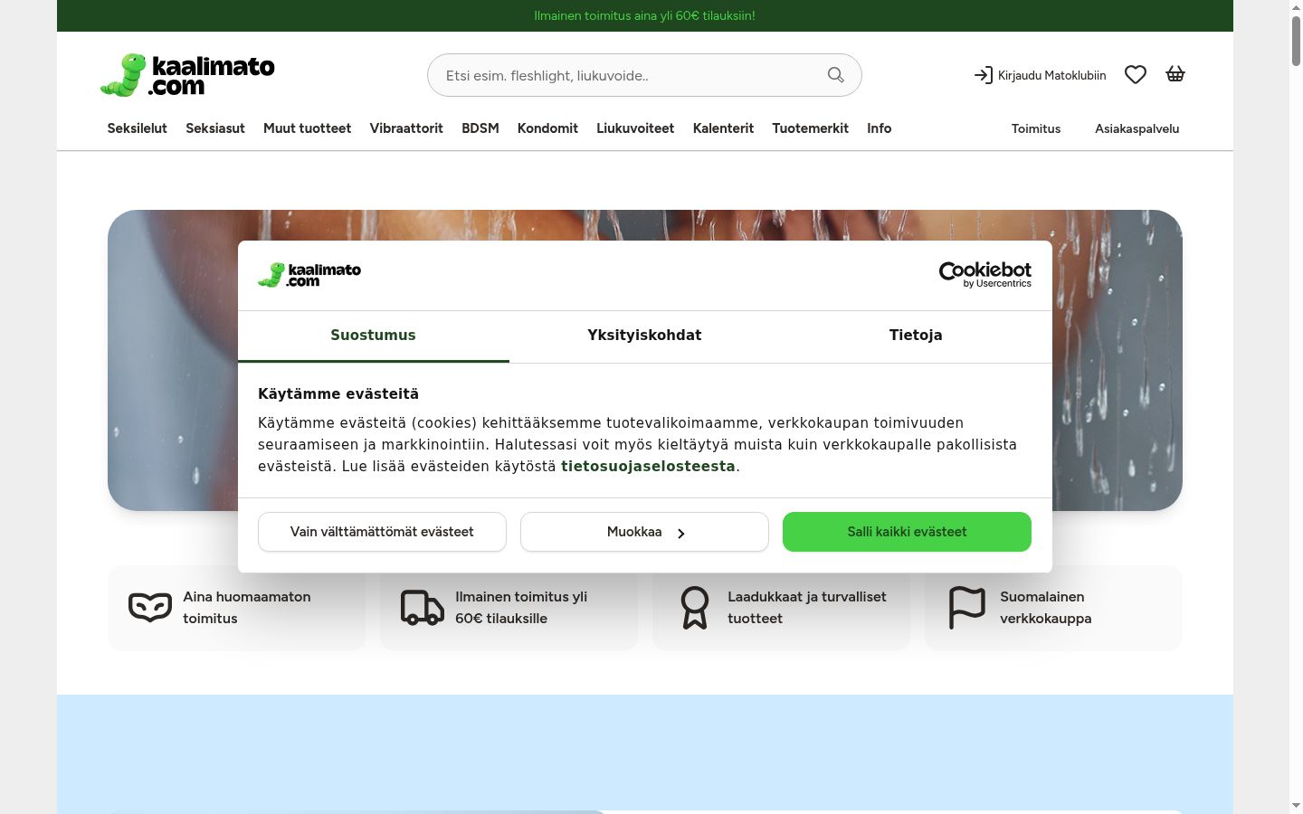Click the award ribbon quality icon
Viewport: 1303px width, 814px height.
point(695,608)
